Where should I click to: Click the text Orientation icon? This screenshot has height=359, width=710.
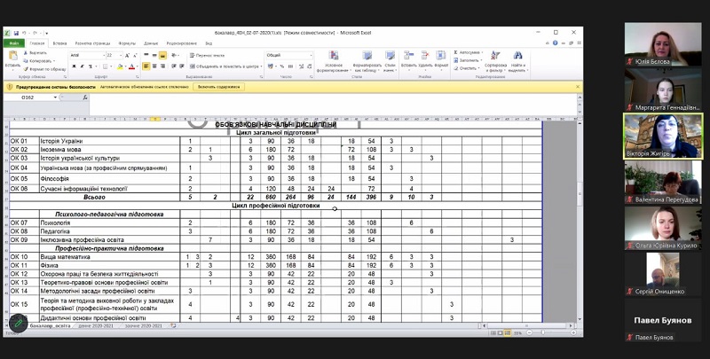point(174,56)
